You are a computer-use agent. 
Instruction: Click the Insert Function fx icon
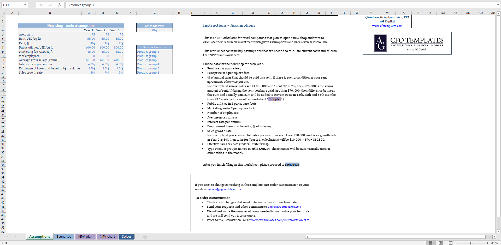coord(60,5)
